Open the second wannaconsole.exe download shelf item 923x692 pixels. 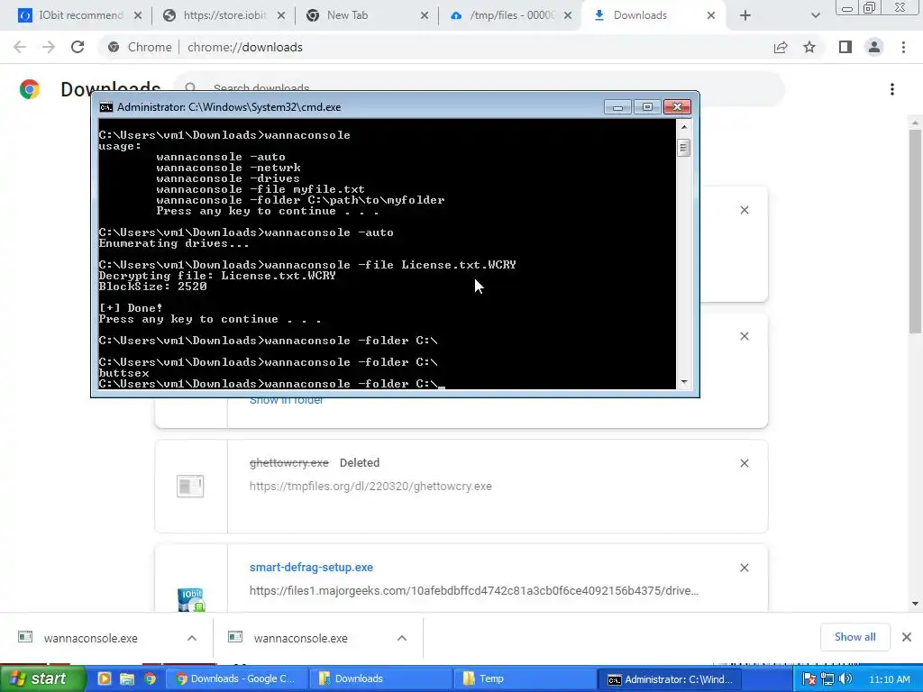[x=300, y=639]
